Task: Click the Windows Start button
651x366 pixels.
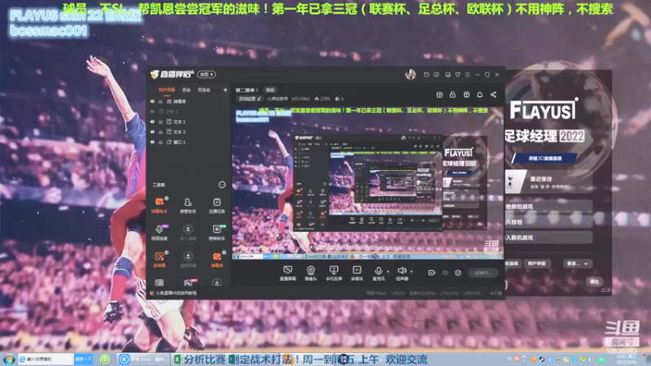Action: pyautogui.click(x=8, y=359)
